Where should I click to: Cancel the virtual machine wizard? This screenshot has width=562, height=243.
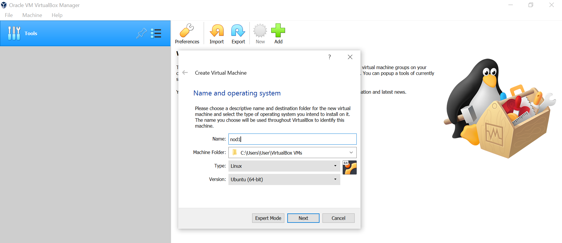tap(339, 218)
